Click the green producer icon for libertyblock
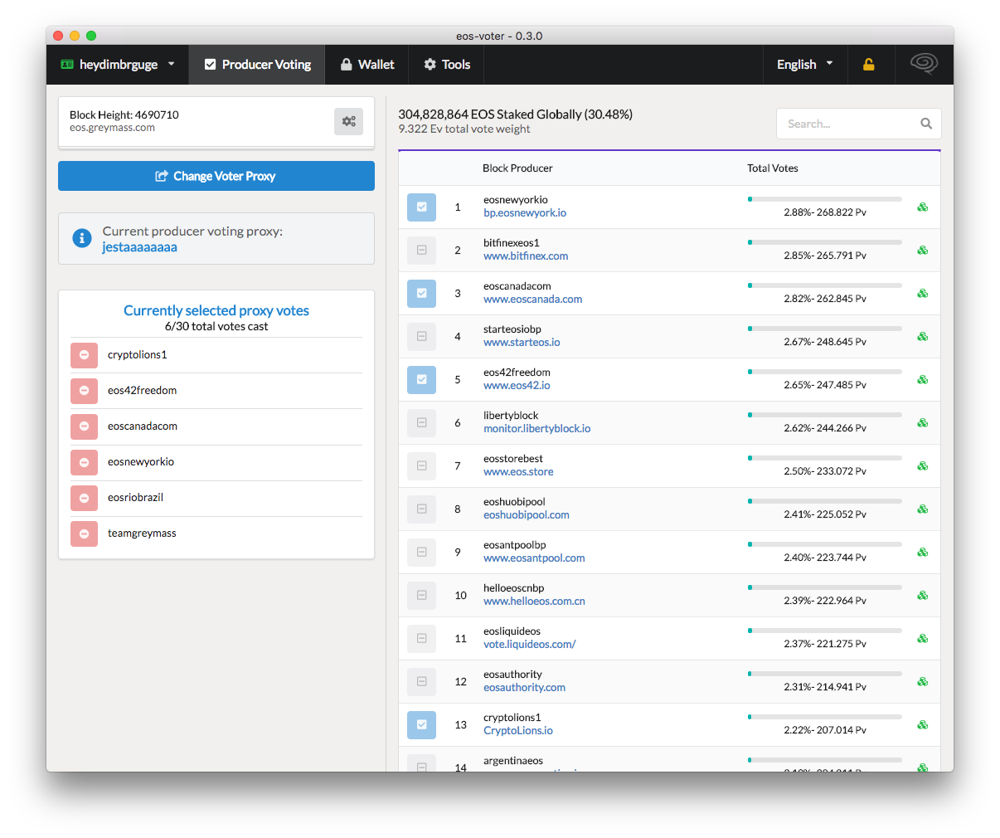Screen dimensions: 1000x838 coord(922,423)
